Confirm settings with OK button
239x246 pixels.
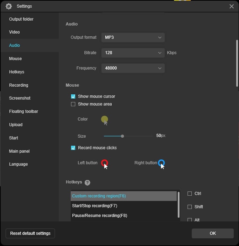(x=213, y=233)
